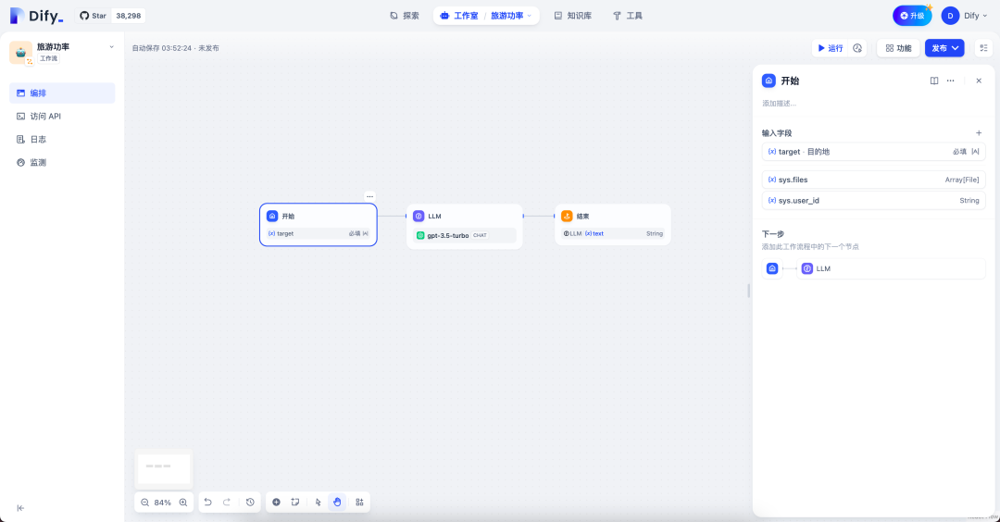This screenshot has height=522, width=1000.
Task: Open more options in 开始 panel header
Action: pyautogui.click(x=951, y=81)
